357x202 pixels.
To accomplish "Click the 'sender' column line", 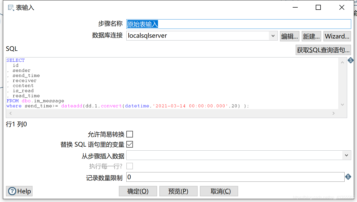I will click(18, 70).
